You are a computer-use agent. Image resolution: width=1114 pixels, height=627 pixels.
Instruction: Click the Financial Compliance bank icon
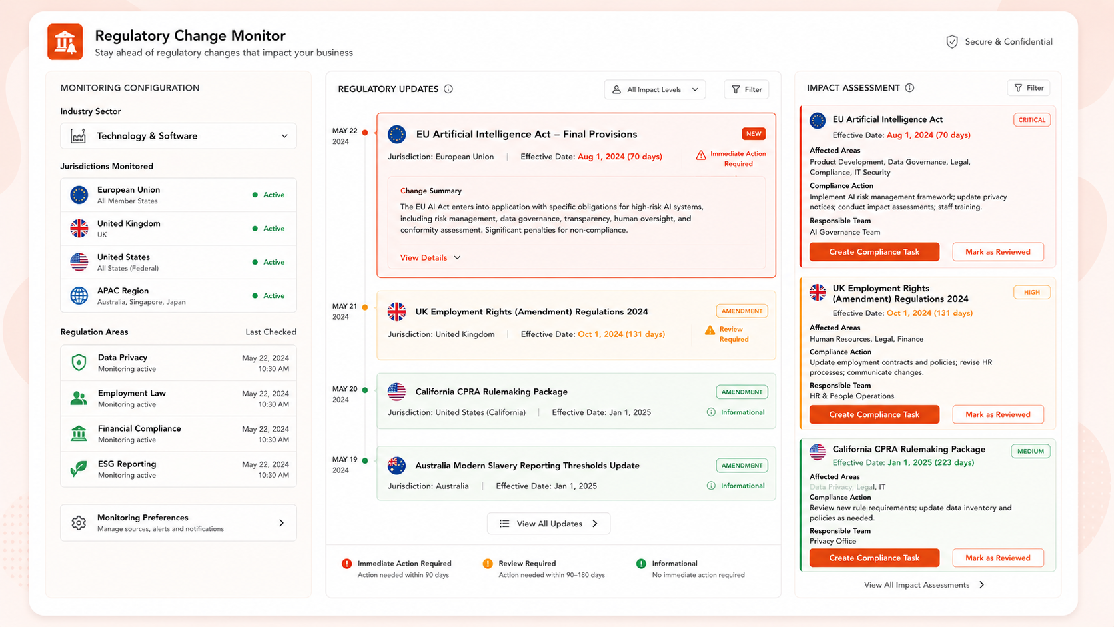click(x=79, y=434)
